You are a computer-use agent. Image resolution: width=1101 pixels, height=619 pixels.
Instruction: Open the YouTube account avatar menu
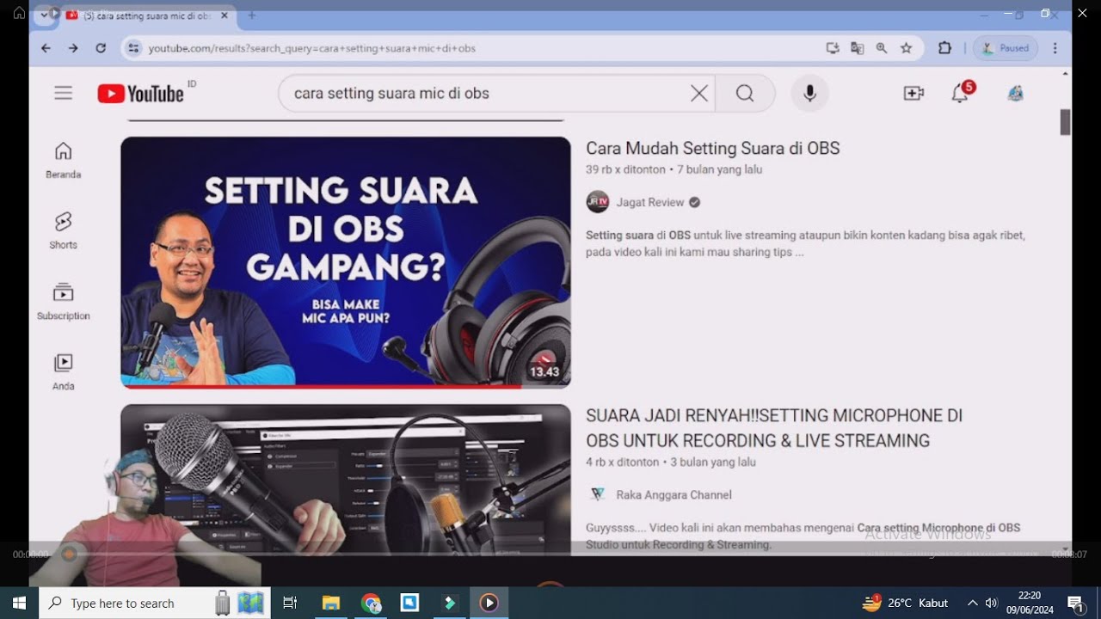1016,93
